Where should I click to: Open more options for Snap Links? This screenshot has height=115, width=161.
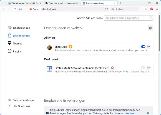tap(149, 47)
